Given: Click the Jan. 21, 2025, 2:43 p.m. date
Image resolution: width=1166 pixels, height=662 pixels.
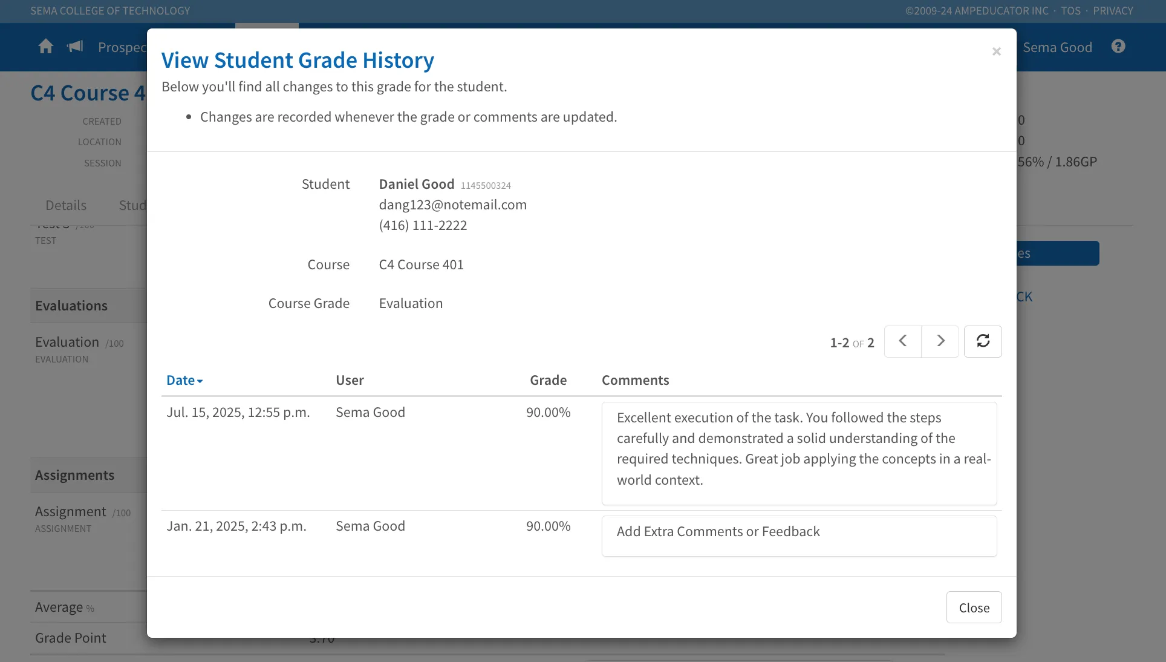Looking at the screenshot, I should (236, 526).
